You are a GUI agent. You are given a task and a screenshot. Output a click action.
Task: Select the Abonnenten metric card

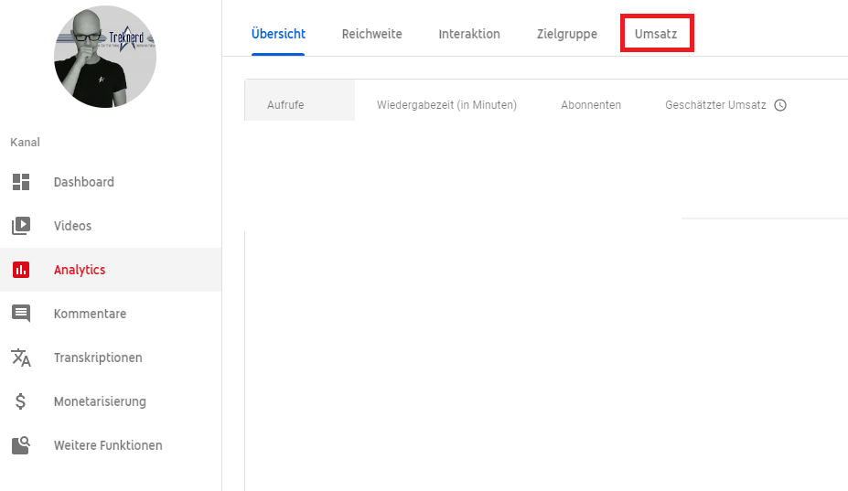click(591, 105)
